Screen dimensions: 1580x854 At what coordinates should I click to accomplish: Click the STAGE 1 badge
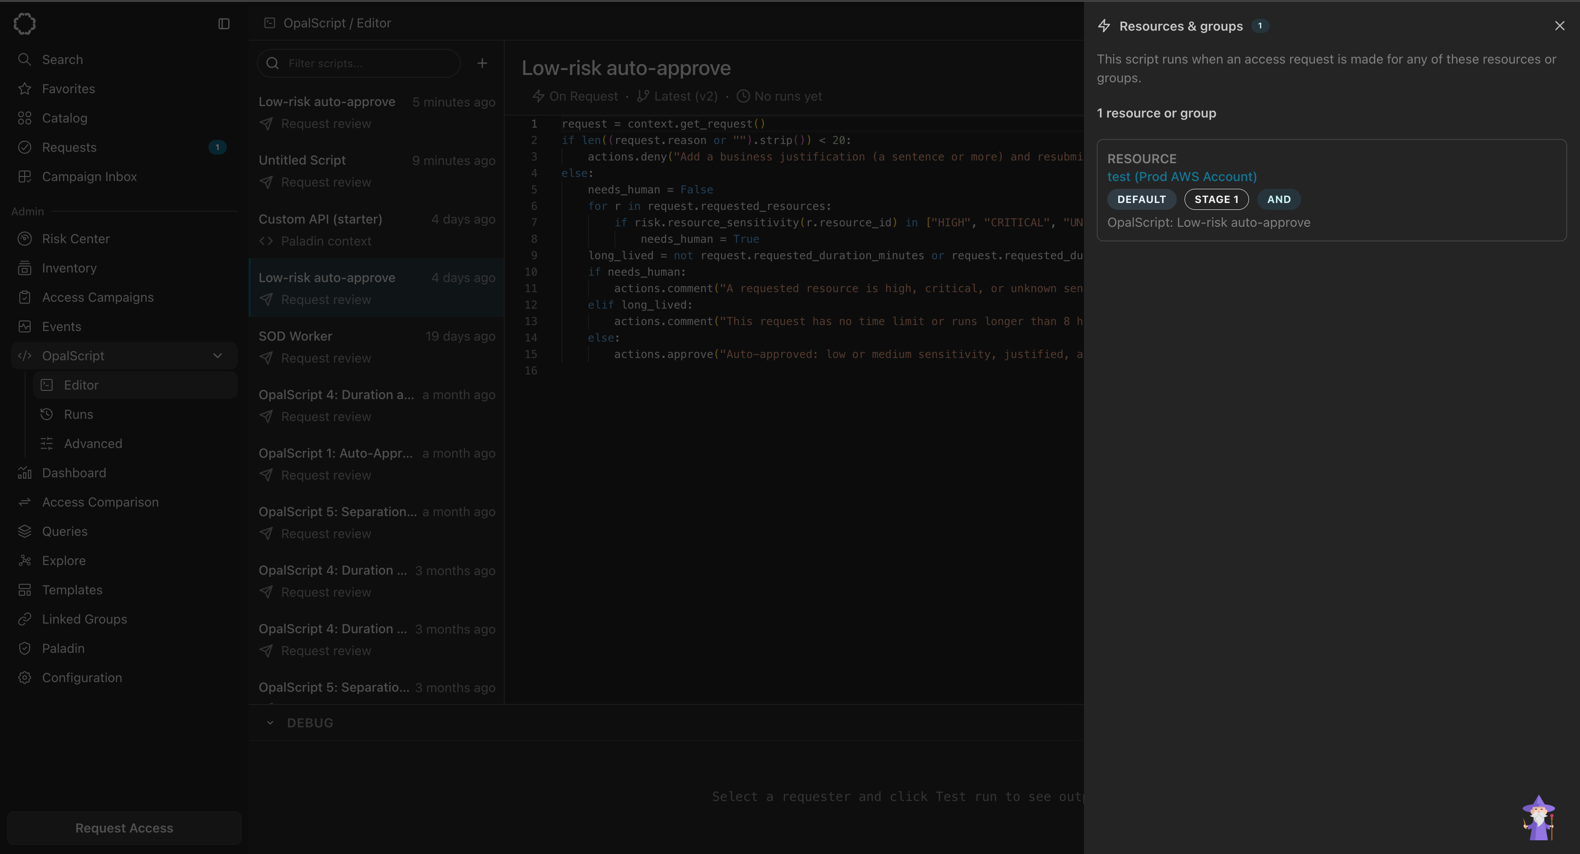[1216, 199]
